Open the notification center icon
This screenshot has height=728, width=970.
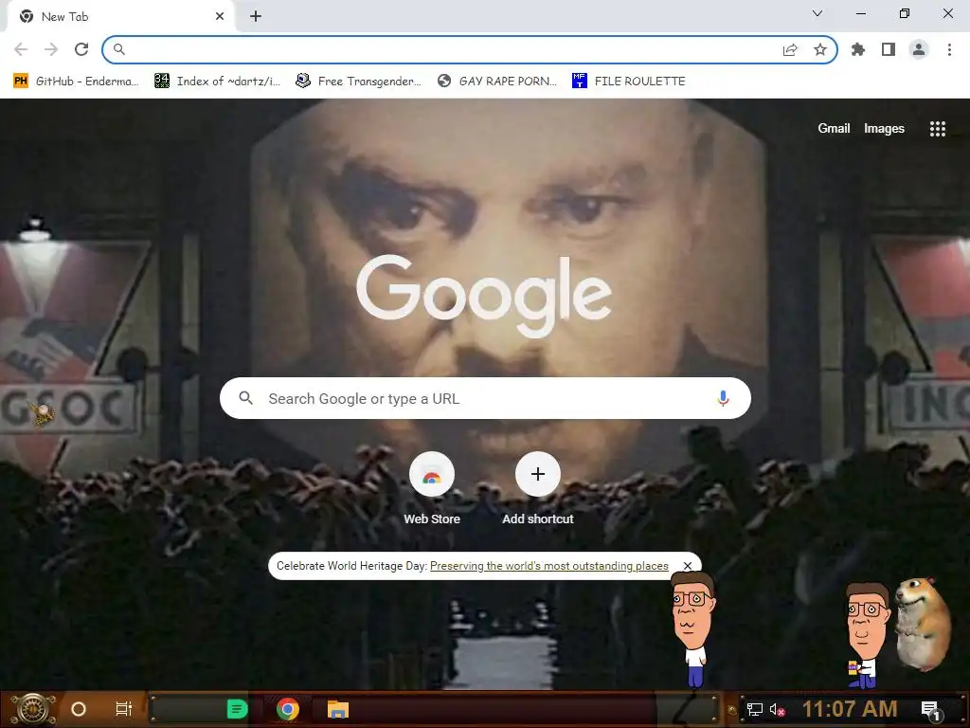click(x=931, y=710)
